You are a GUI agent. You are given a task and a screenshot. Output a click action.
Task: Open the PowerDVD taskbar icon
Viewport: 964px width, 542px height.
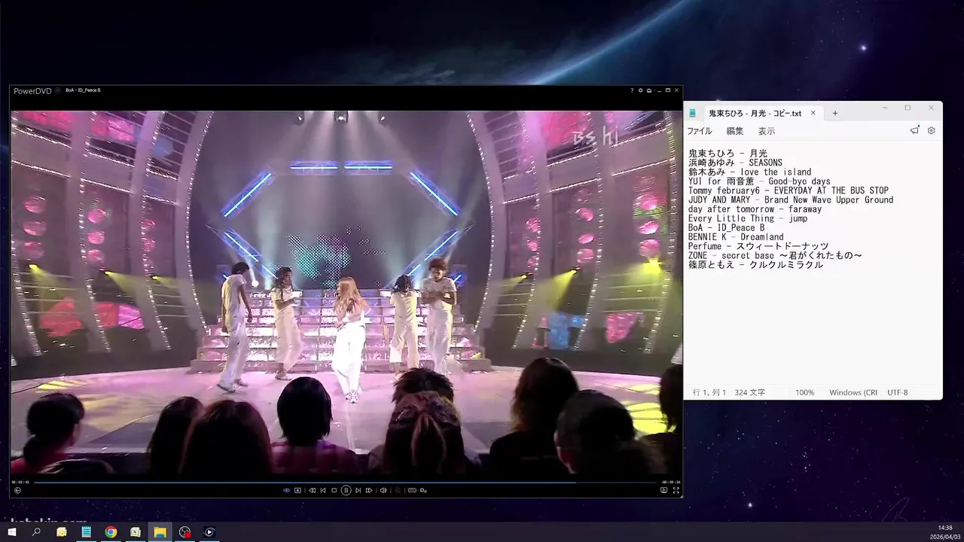[x=209, y=532]
